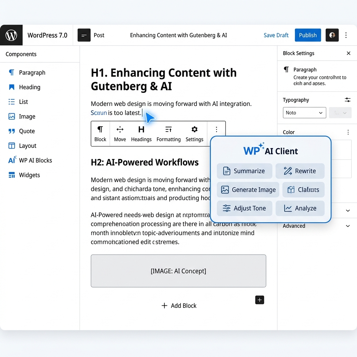Click Add Block at the bottom

[179, 305]
